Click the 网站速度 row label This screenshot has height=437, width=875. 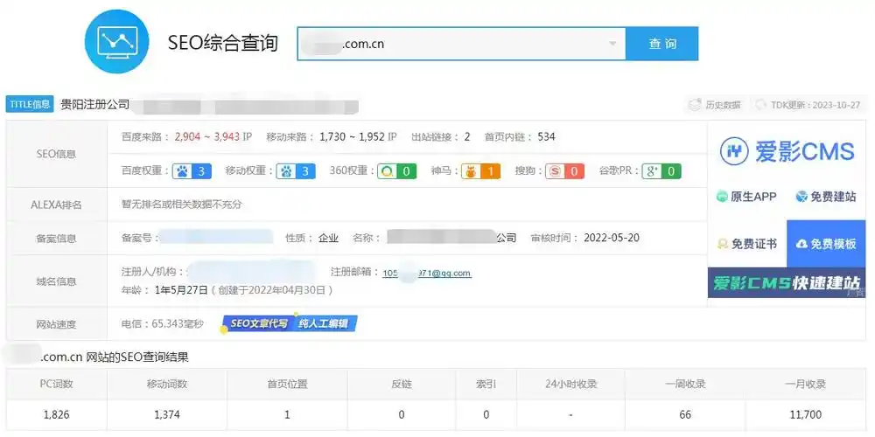(x=56, y=324)
